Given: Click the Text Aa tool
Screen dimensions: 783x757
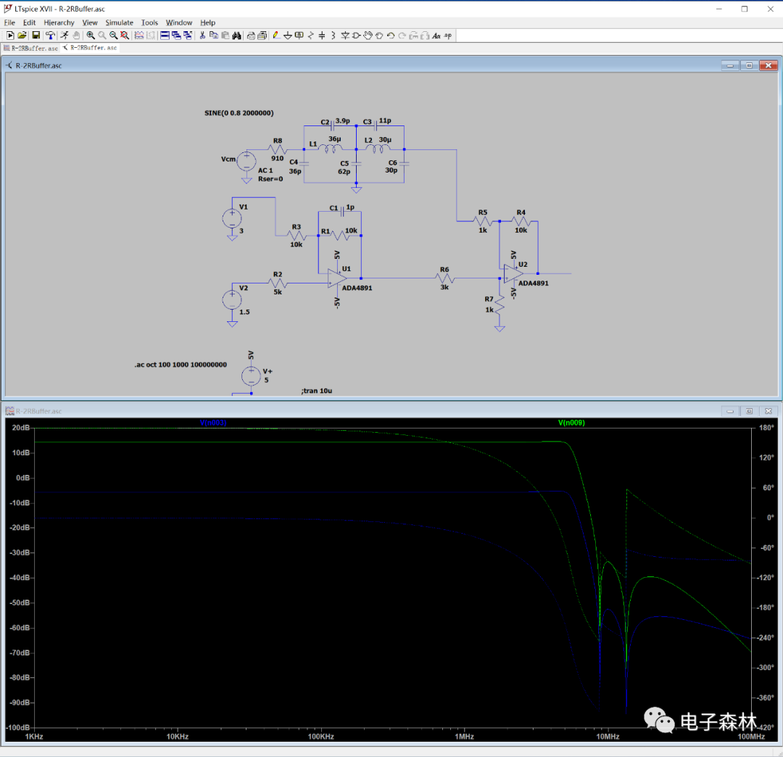Looking at the screenshot, I should pos(436,36).
